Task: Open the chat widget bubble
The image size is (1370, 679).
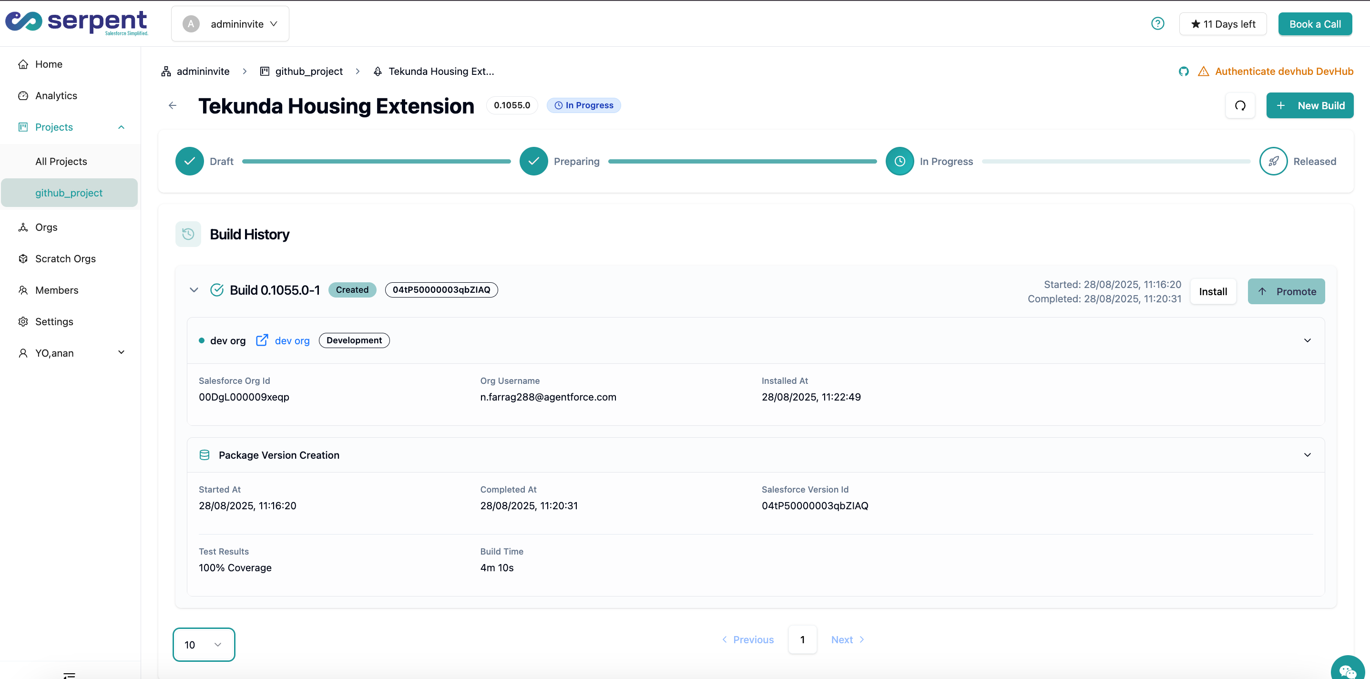Action: coord(1348,669)
